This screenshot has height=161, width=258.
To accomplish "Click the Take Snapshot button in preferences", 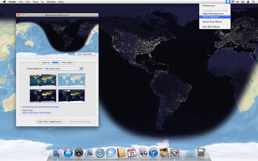I will pos(85,54).
